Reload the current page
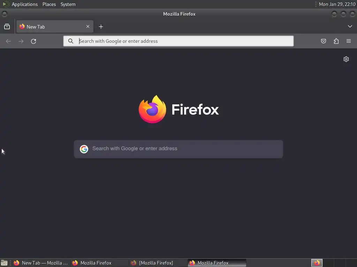The width and height of the screenshot is (357, 267). [x=33, y=41]
